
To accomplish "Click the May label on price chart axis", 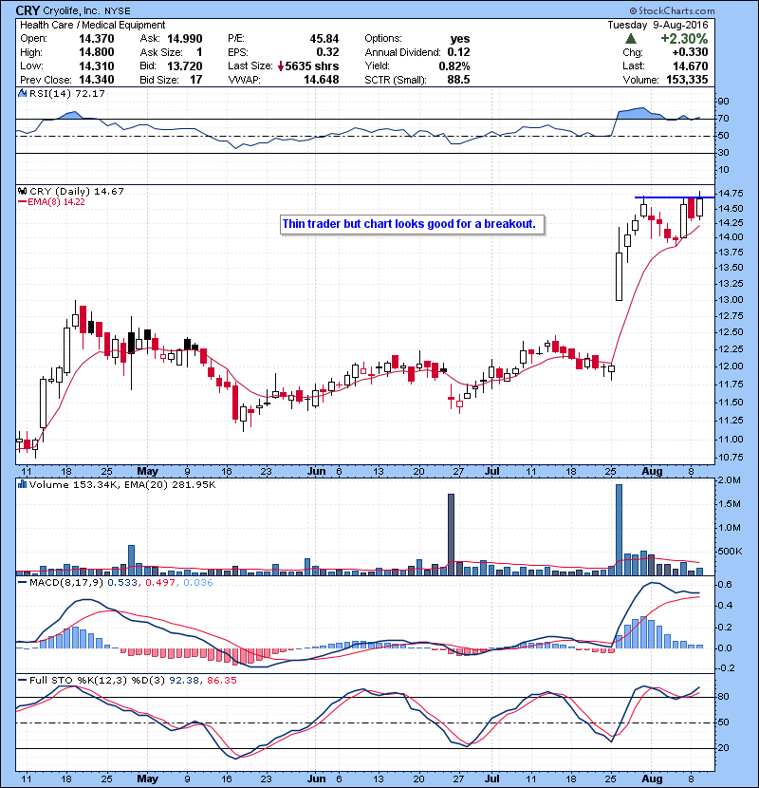I will (148, 472).
